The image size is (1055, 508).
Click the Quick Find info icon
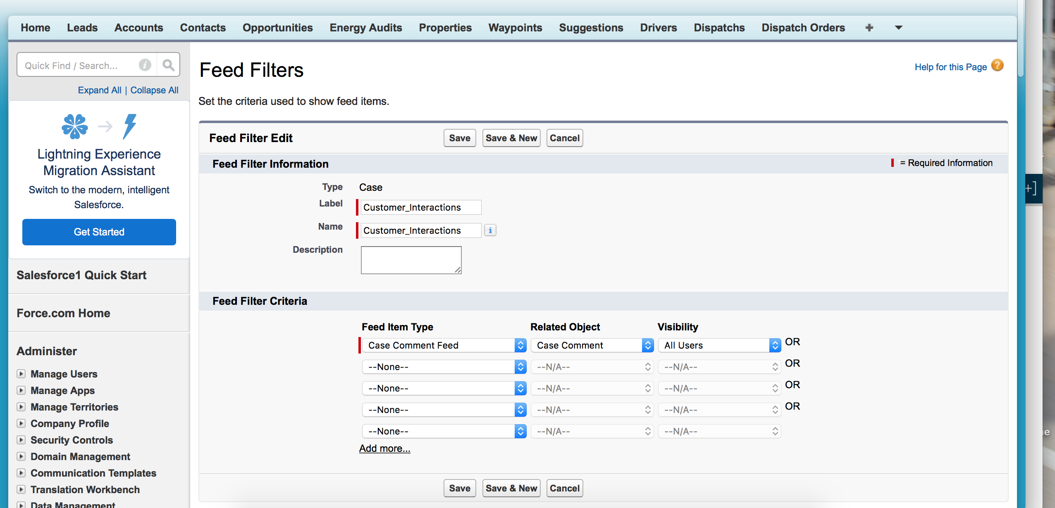tap(145, 65)
